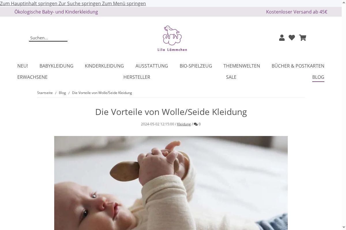Open the KINDERKLEIDUNG menu

tap(104, 66)
